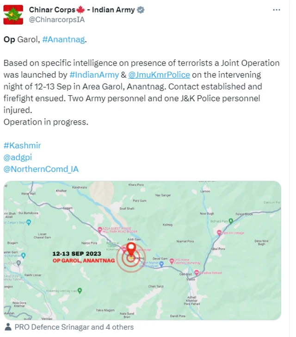The width and height of the screenshot is (296, 337).
Task: Open the @ChinarcorpsIA handle
Action: (57, 19)
